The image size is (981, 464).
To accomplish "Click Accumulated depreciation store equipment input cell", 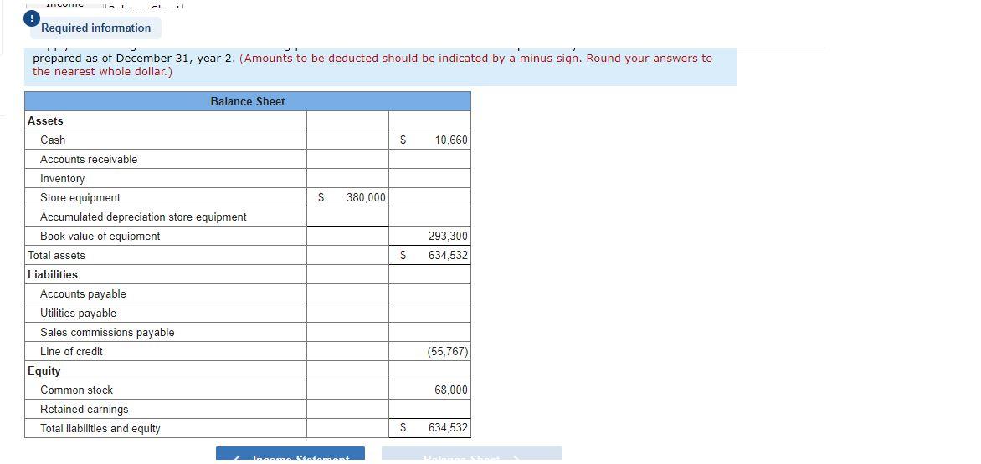I will (348, 217).
